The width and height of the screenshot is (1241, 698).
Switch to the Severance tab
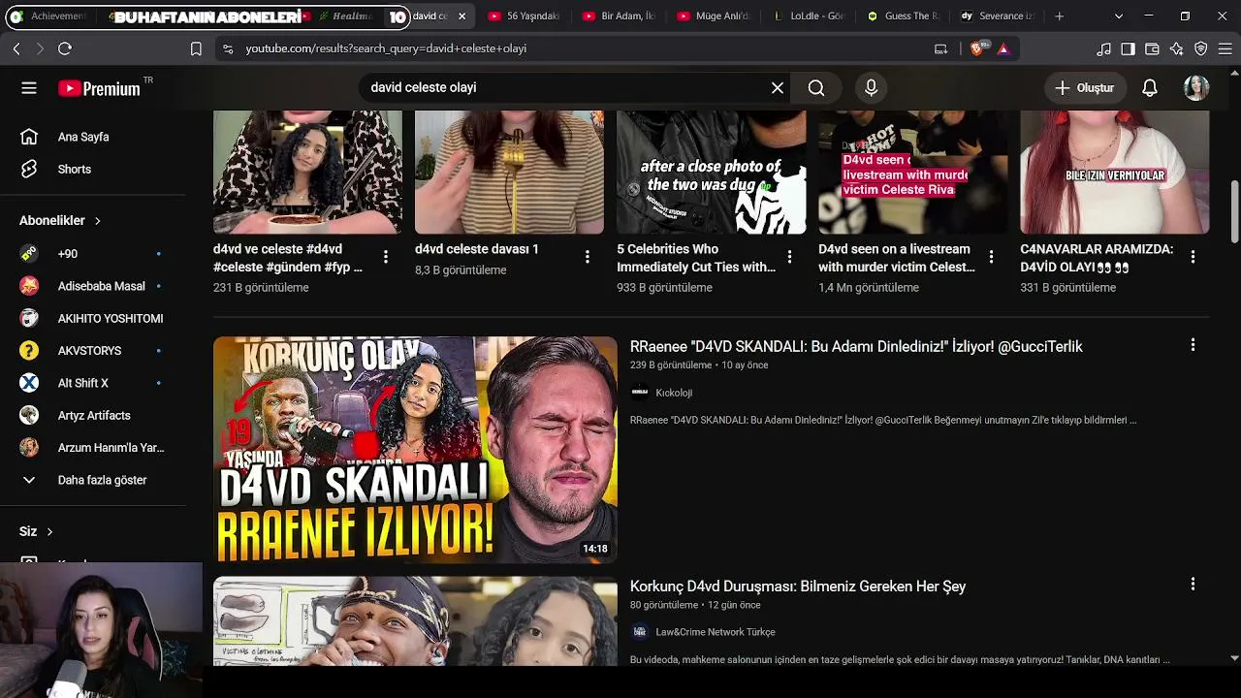click(x=999, y=16)
